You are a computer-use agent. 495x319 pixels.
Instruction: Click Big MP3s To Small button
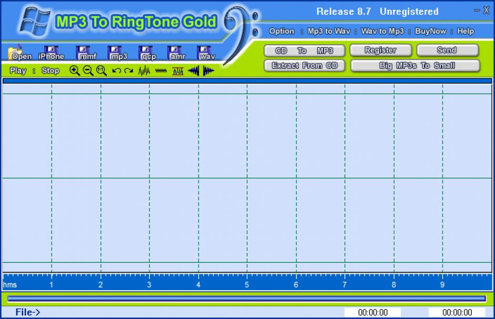tap(415, 66)
